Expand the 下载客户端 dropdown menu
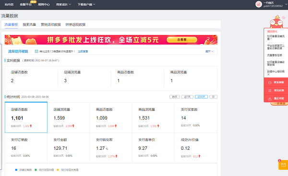The image size is (288, 176). coord(86,4)
